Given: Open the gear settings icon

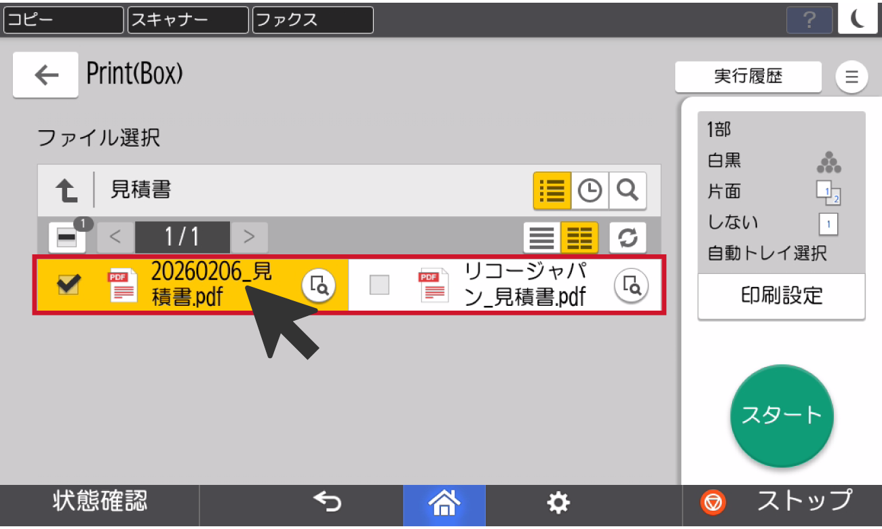Looking at the screenshot, I should pos(558,503).
